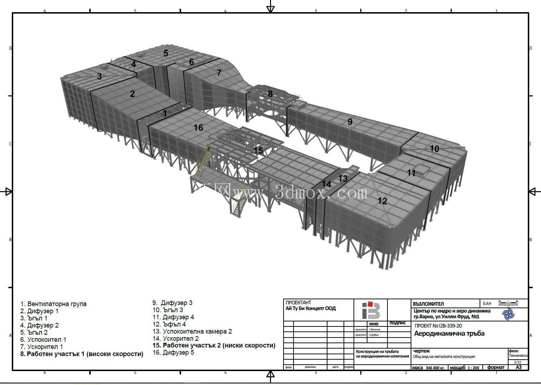Screen dimensions: 541x385
Task: Select legend entry '3. Ъгъл 1'
Action: [x=34, y=318]
